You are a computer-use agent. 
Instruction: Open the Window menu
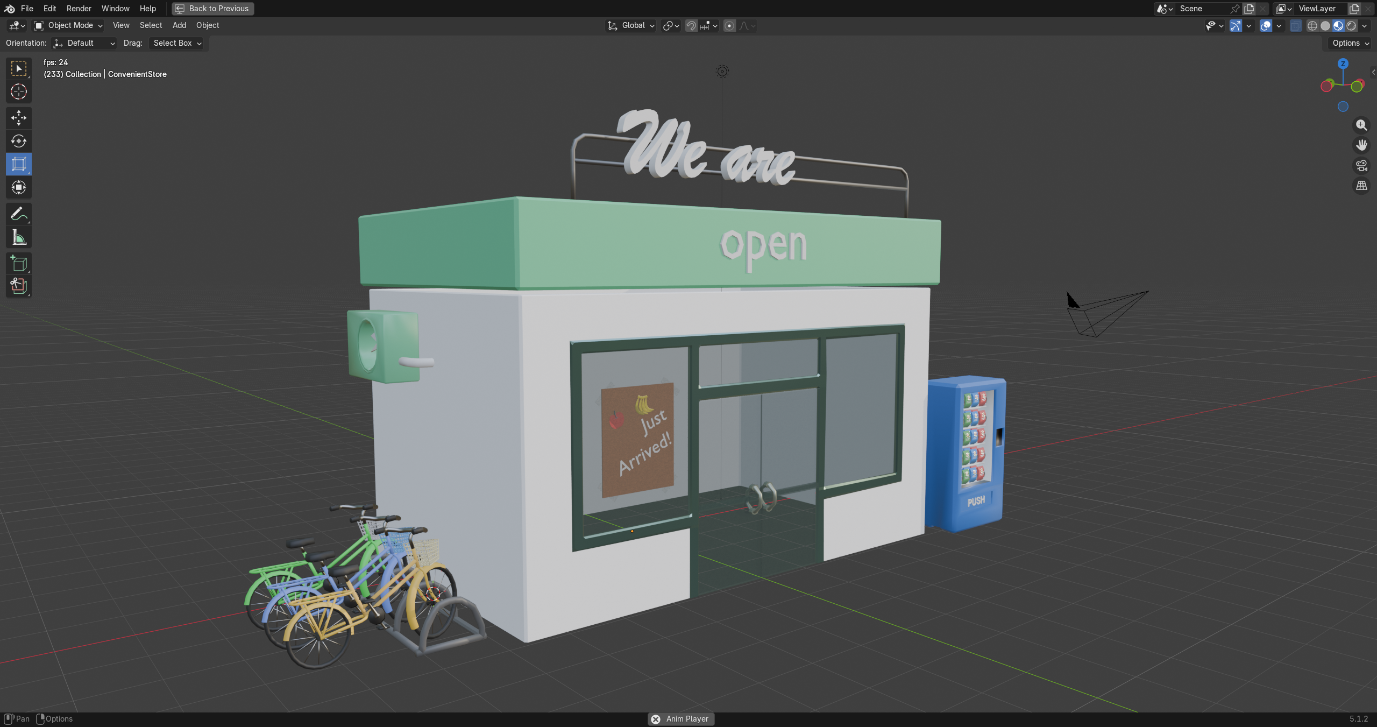click(x=116, y=9)
